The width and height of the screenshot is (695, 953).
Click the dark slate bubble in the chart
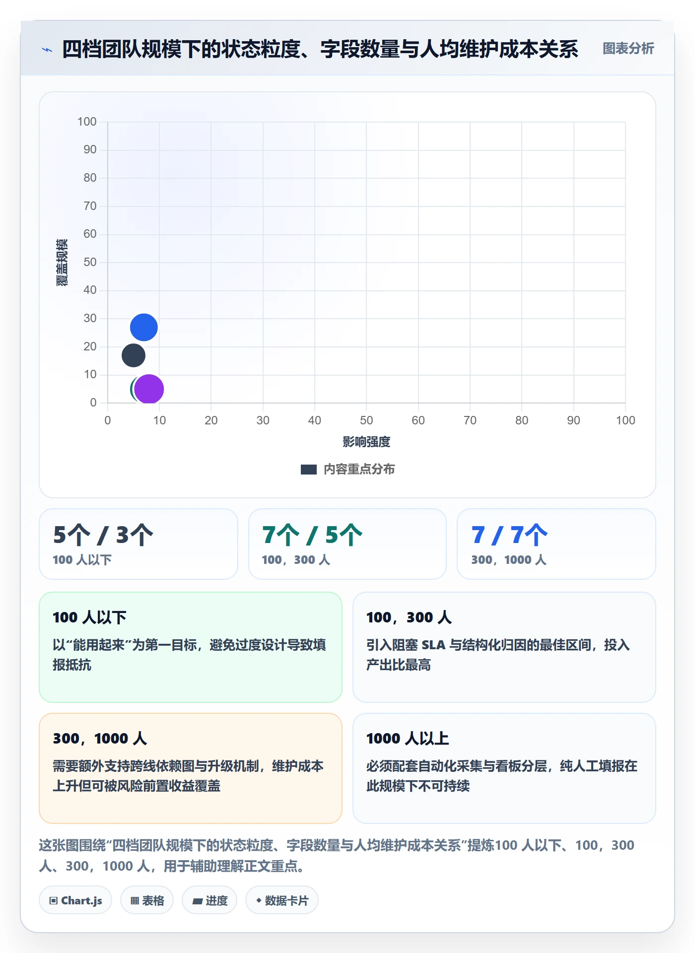pos(134,355)
